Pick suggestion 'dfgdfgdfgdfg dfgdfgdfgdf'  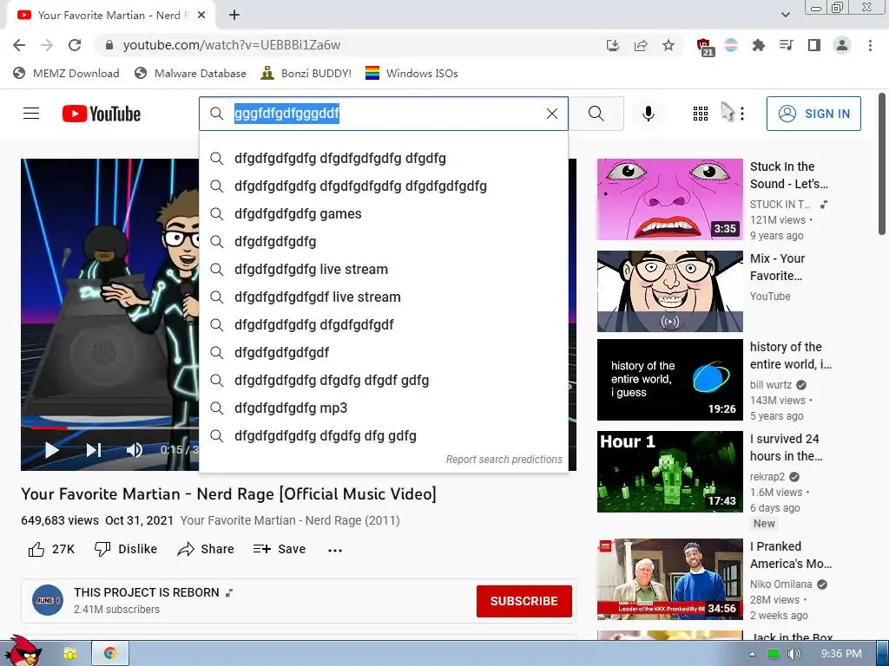coord(383,325)
